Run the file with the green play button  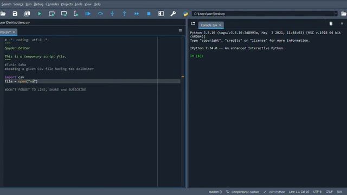click(40, 14)
